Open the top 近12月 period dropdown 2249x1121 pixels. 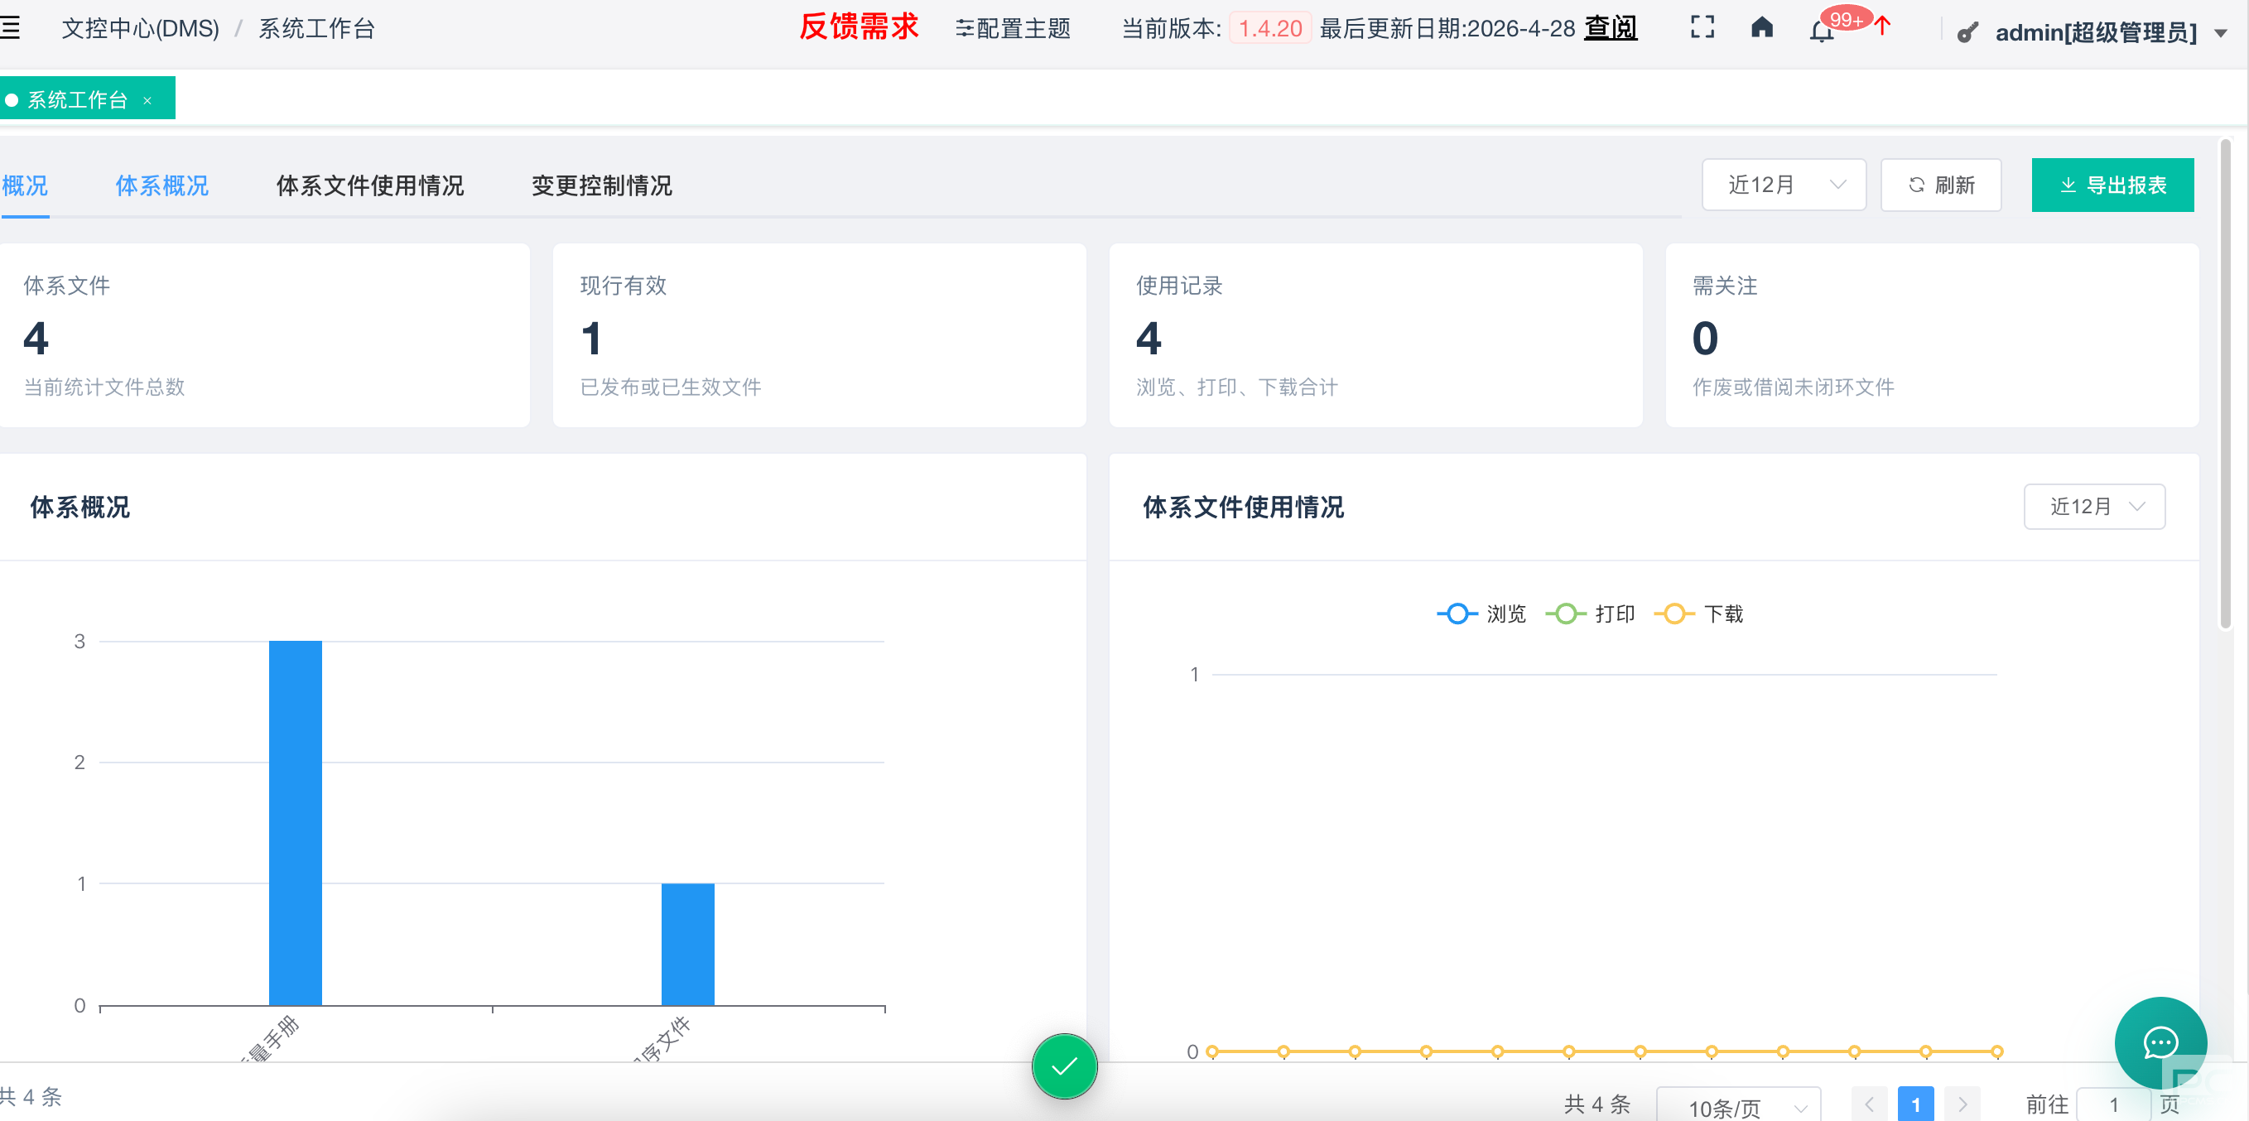pyautogui.click(x=1783, y=185)
